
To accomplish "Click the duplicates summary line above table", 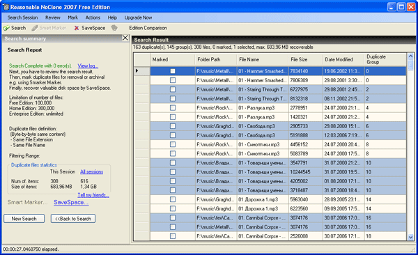I will 223,47.
